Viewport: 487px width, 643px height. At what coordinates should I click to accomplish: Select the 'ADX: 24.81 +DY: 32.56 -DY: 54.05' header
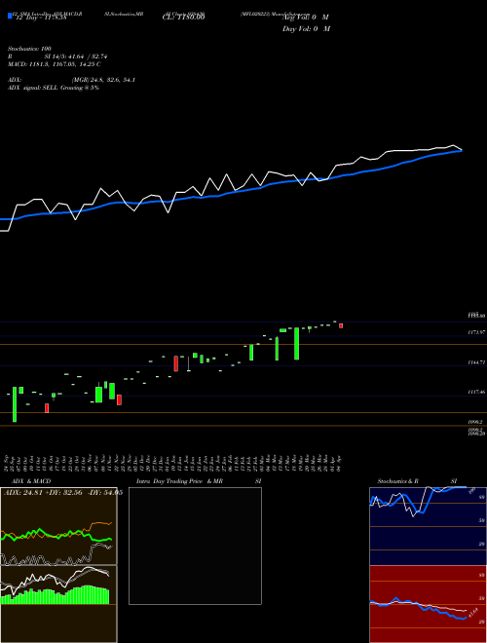pos(62,492)
